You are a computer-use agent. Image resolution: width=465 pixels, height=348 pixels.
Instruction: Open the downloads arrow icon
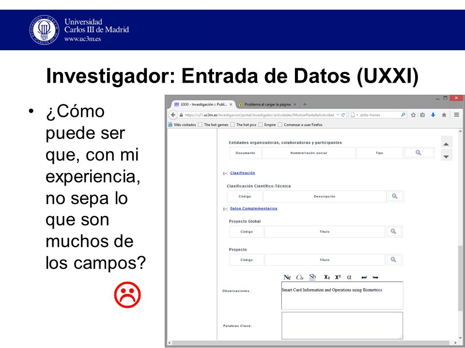click(x=433, y=115)
